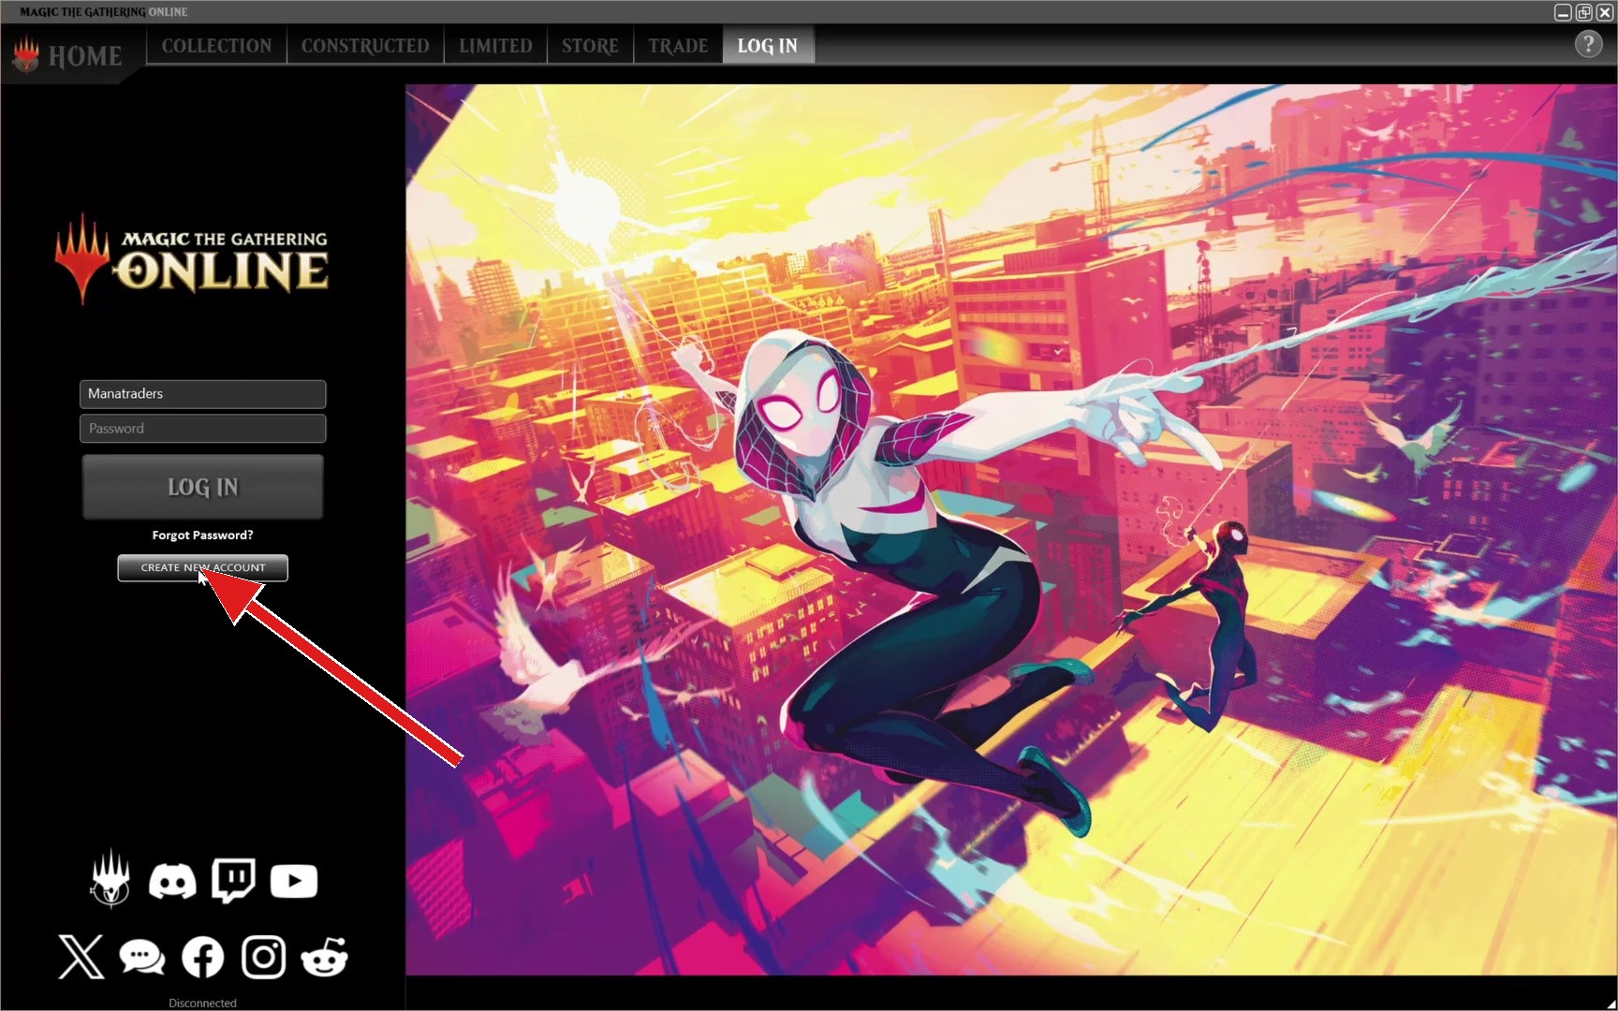Select the LOG IN tab

click(768, 46)
